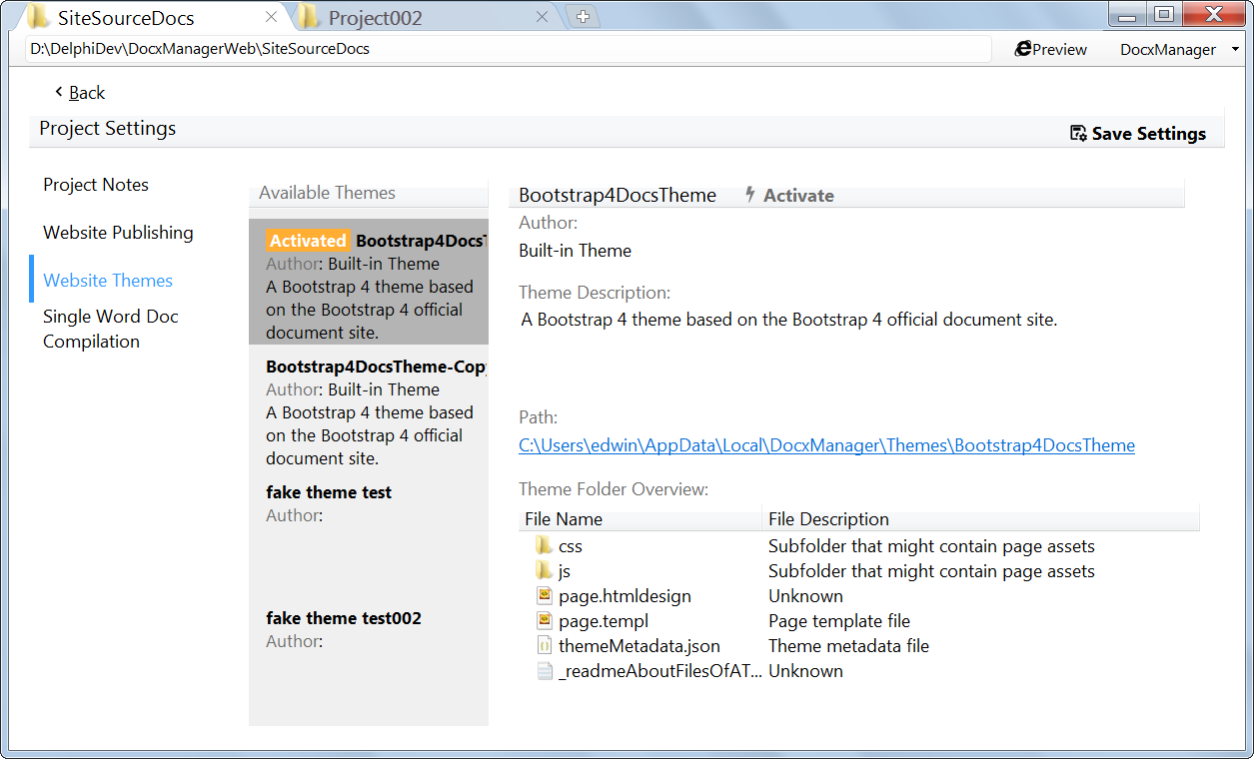Click the Available Themes heading
The width and height of the screenshot is (1254, 759).
tap(327, 193)
